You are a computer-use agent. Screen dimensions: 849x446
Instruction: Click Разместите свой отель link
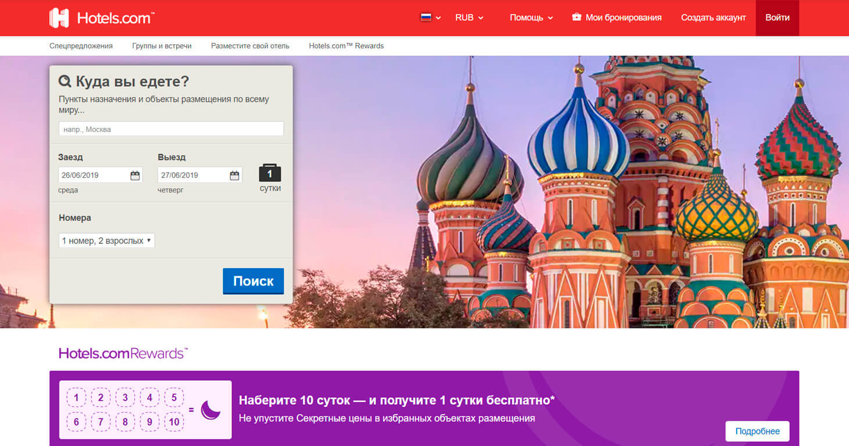tap(250, 45)
